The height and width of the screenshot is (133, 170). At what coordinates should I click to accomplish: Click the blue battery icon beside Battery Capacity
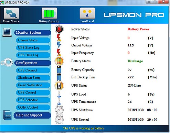point(59,69)
